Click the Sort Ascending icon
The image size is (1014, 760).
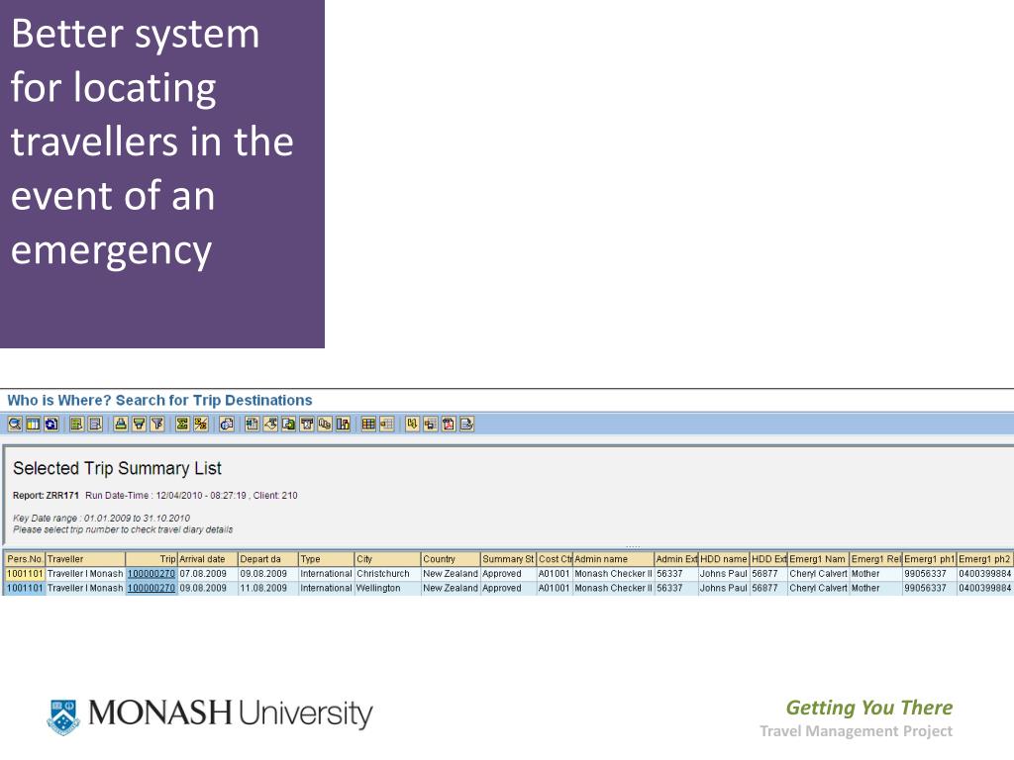pyautogui.click(x=120, y=424)
